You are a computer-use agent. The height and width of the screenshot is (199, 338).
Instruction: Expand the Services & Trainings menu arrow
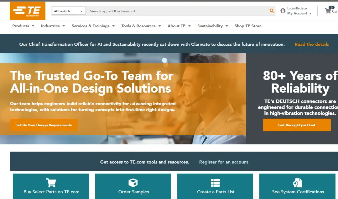click(x=113, y=26)
